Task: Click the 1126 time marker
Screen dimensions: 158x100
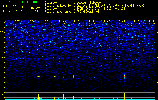Action: point(92,21)
